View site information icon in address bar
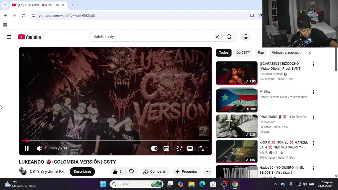Viewport: 338px width, 190px height. coord(34,16)
